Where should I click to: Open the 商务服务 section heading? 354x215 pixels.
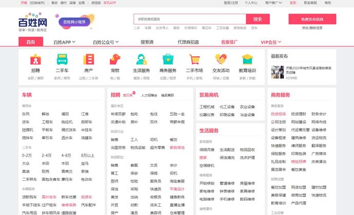(x=281, y=95)
